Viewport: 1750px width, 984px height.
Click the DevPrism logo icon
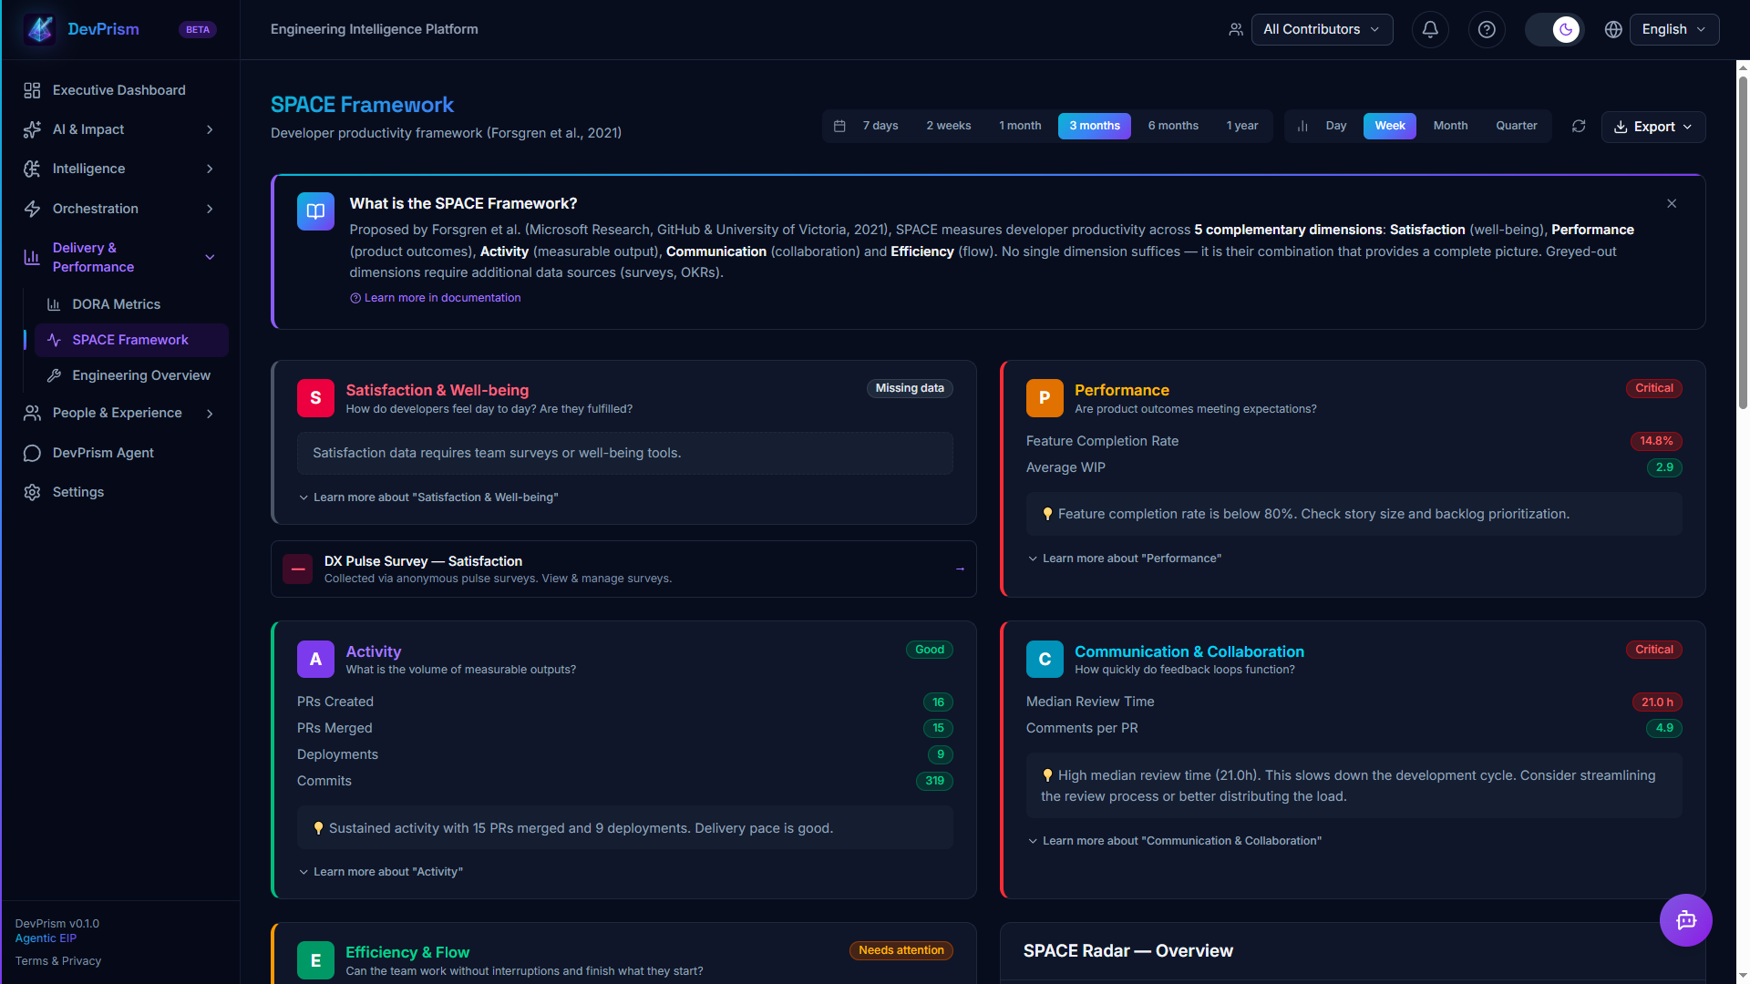click(40, 29)
